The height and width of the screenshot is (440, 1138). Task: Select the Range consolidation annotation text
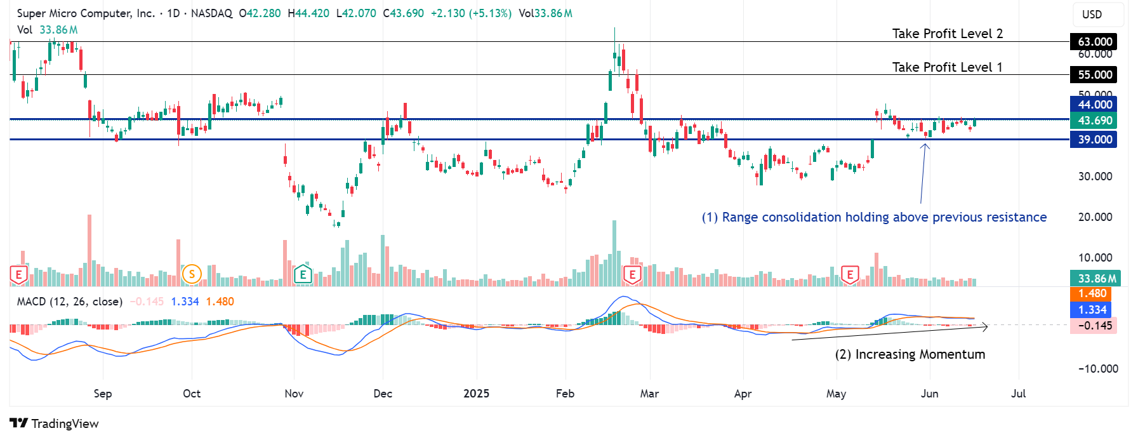874,217
